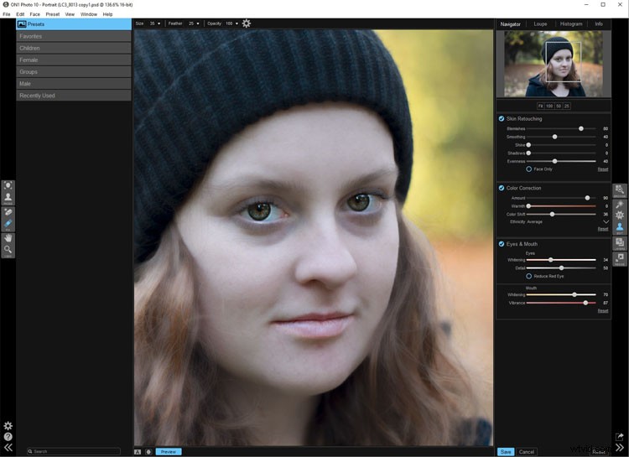Switch to the Loupe tab

540,24
